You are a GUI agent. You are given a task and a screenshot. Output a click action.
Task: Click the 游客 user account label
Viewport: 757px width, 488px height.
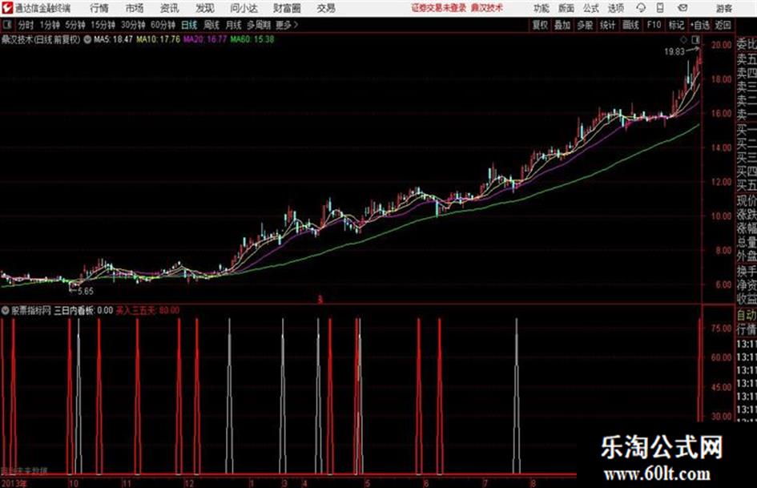[723, 8]
